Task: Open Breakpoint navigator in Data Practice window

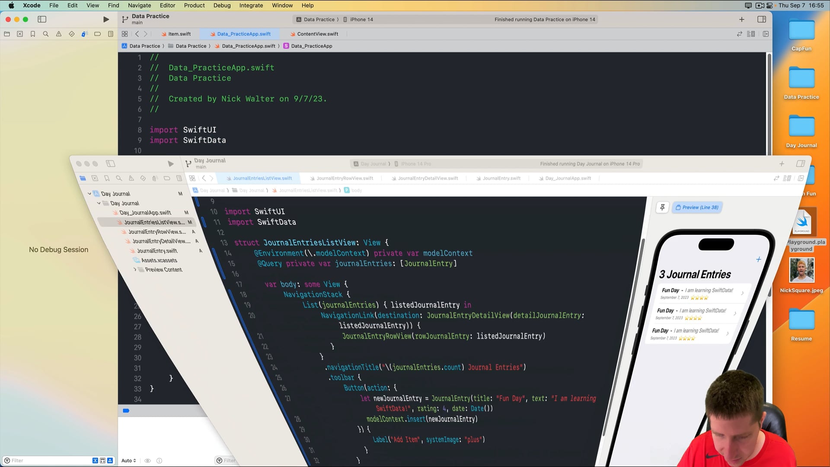Action: pos(98,34)
